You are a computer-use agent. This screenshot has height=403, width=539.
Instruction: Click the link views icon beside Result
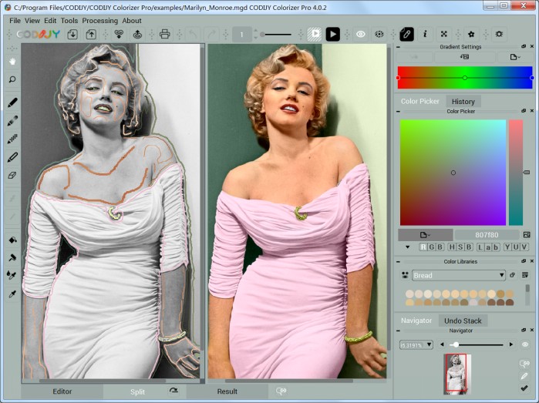click(x=281, y=391)
